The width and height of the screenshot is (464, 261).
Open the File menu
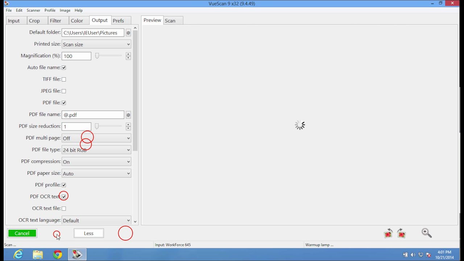click(9, 10)
